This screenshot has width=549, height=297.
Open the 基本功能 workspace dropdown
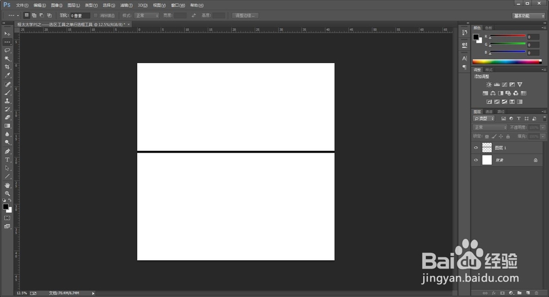click(529, 16)
